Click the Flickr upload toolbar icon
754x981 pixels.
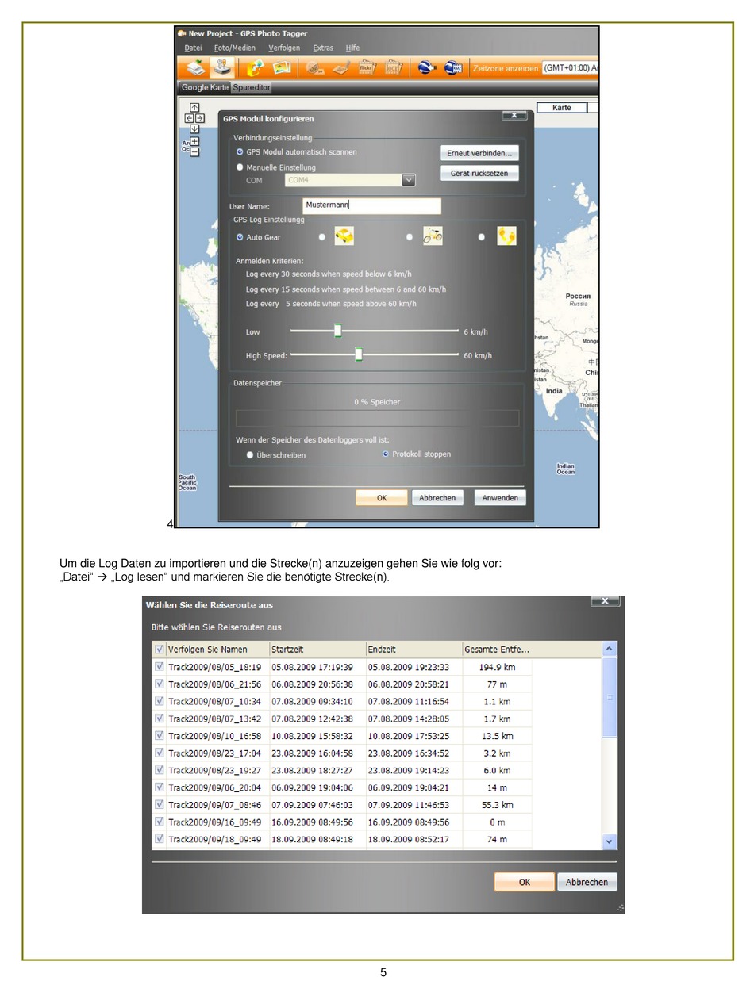[367, 68]
